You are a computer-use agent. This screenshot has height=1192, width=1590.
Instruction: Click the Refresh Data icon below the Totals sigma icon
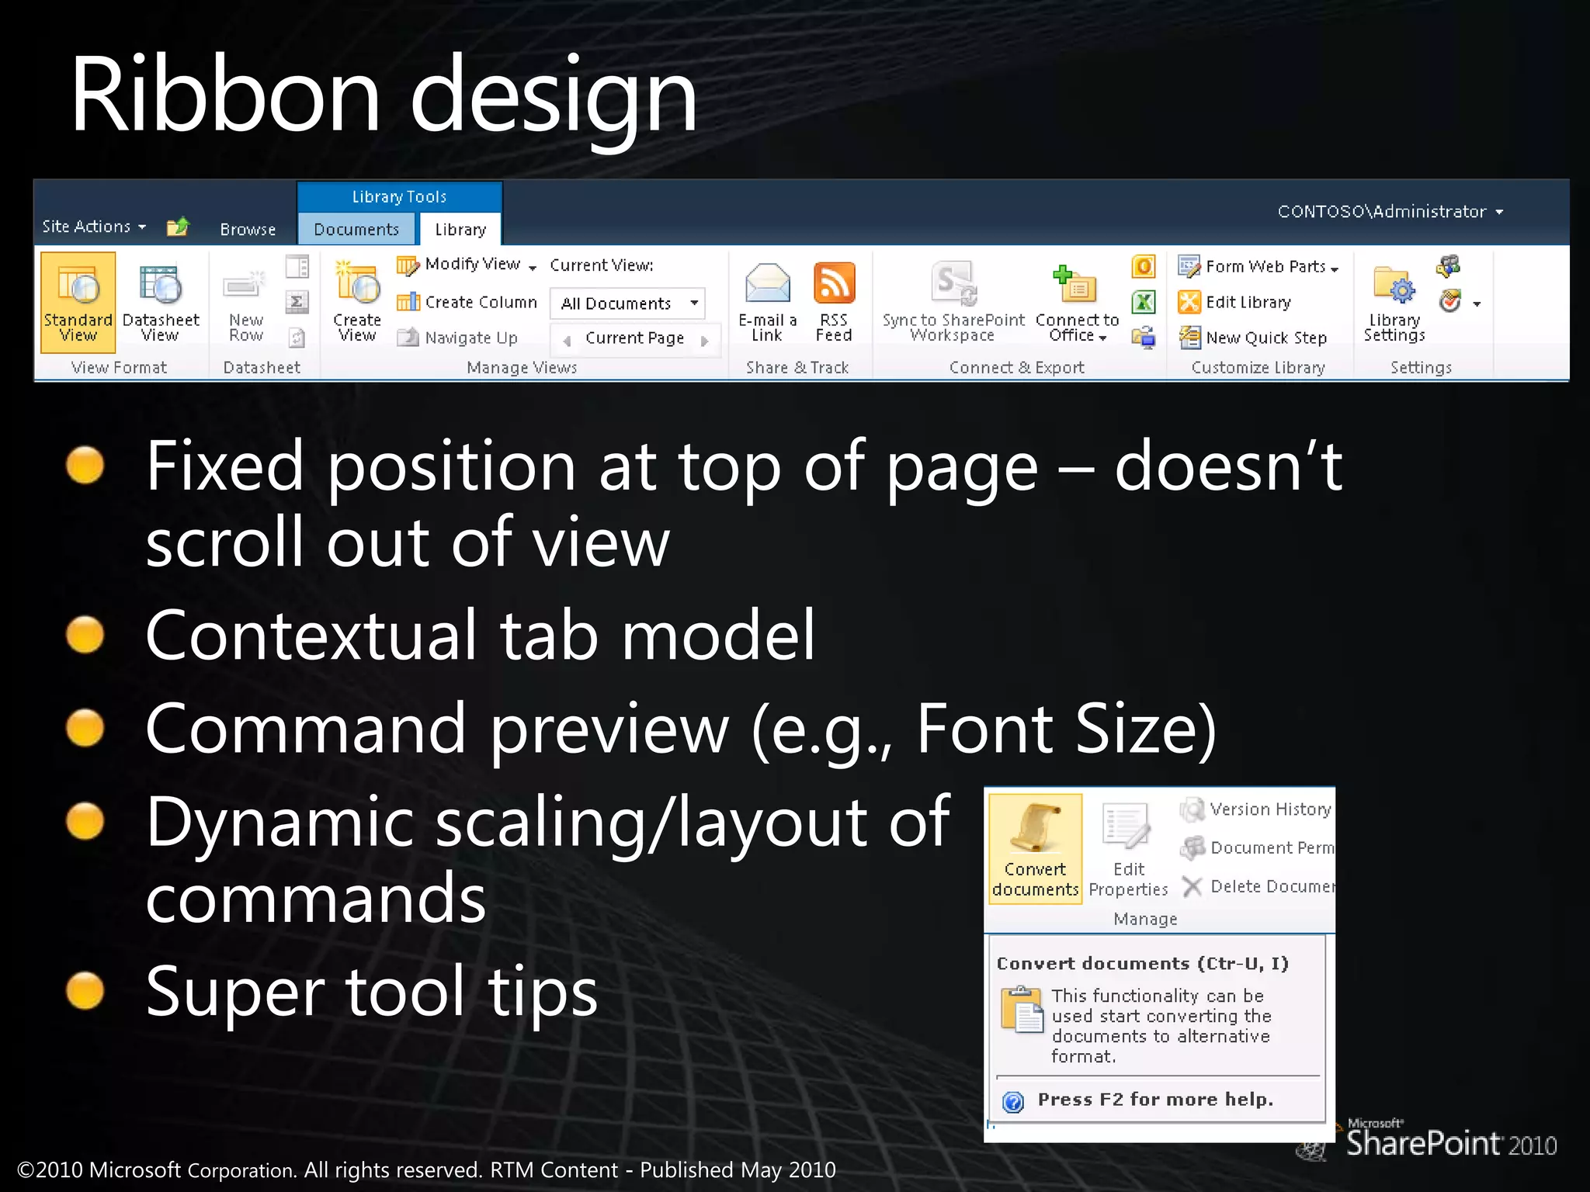point(297,338)
